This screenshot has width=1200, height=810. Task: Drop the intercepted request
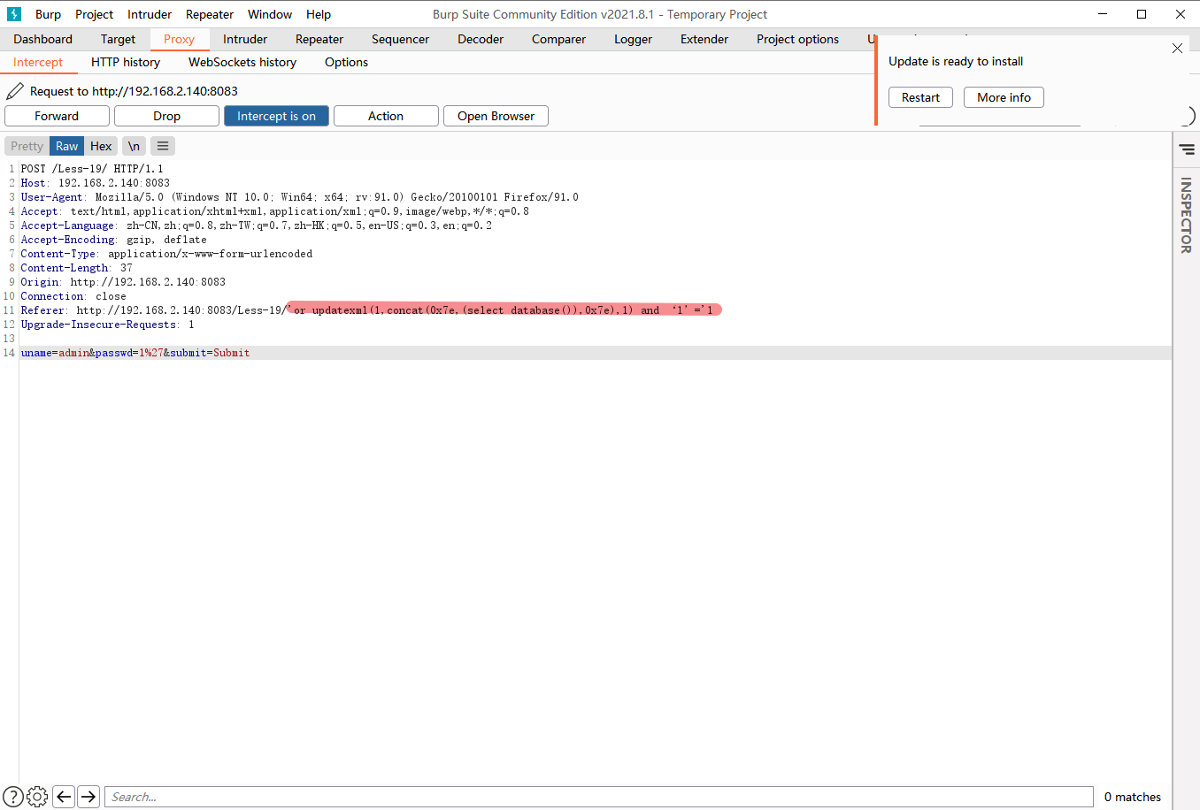point(166,116)
